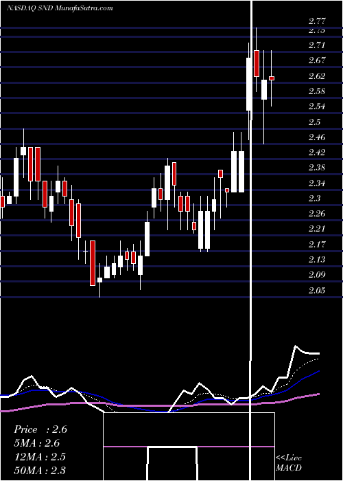Select the 2.3 price axis label
This screenshot has width=343, height=481.
314,198
